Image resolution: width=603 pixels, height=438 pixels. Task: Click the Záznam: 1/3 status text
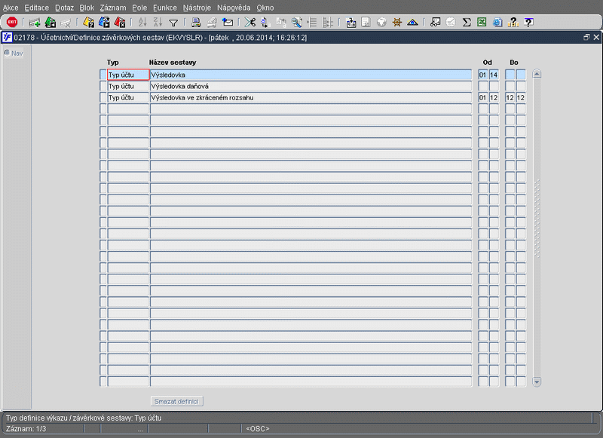tap(26, 428)
